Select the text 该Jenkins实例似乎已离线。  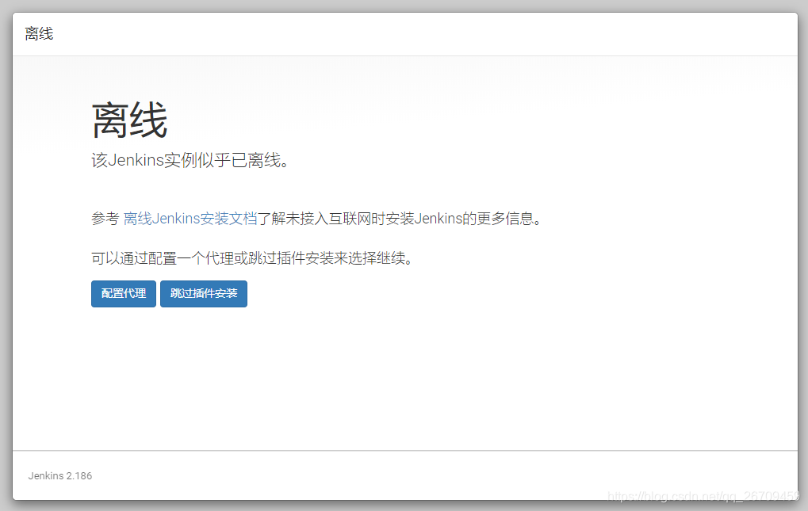(x=190, y=160)
